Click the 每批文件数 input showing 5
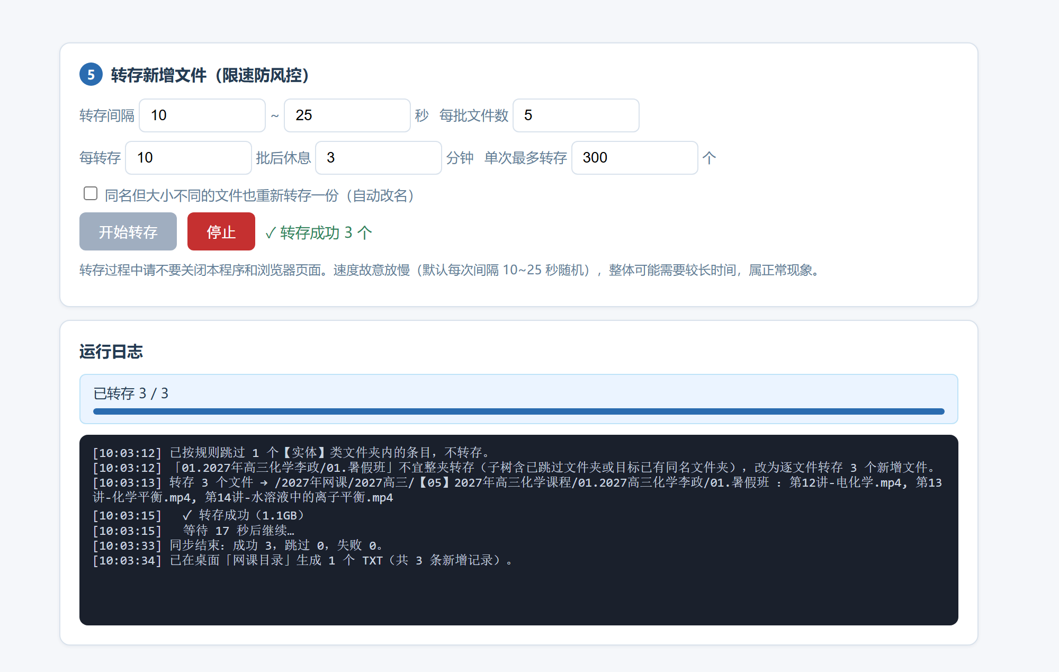Viewport: 1059px width, 672px height. 576,115
